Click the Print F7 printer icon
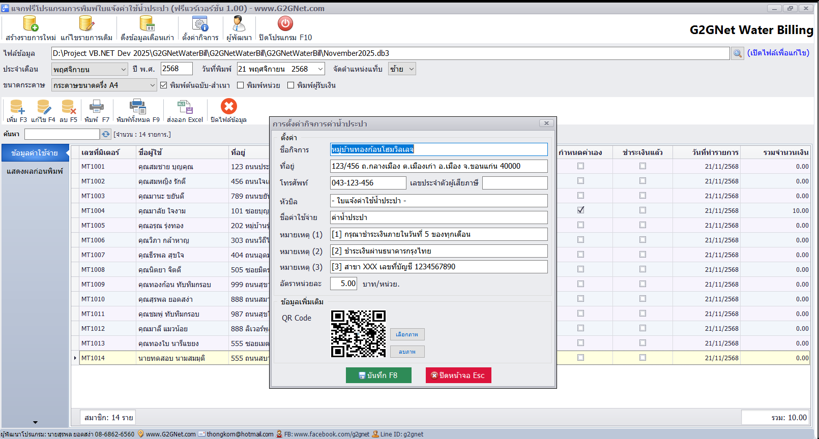Viewport: 819px width, 439px height. [96, 107]
